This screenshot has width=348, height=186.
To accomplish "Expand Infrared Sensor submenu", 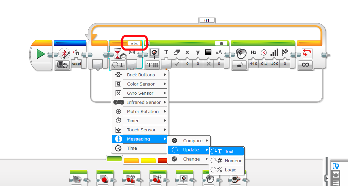I will tap(140, 102).
